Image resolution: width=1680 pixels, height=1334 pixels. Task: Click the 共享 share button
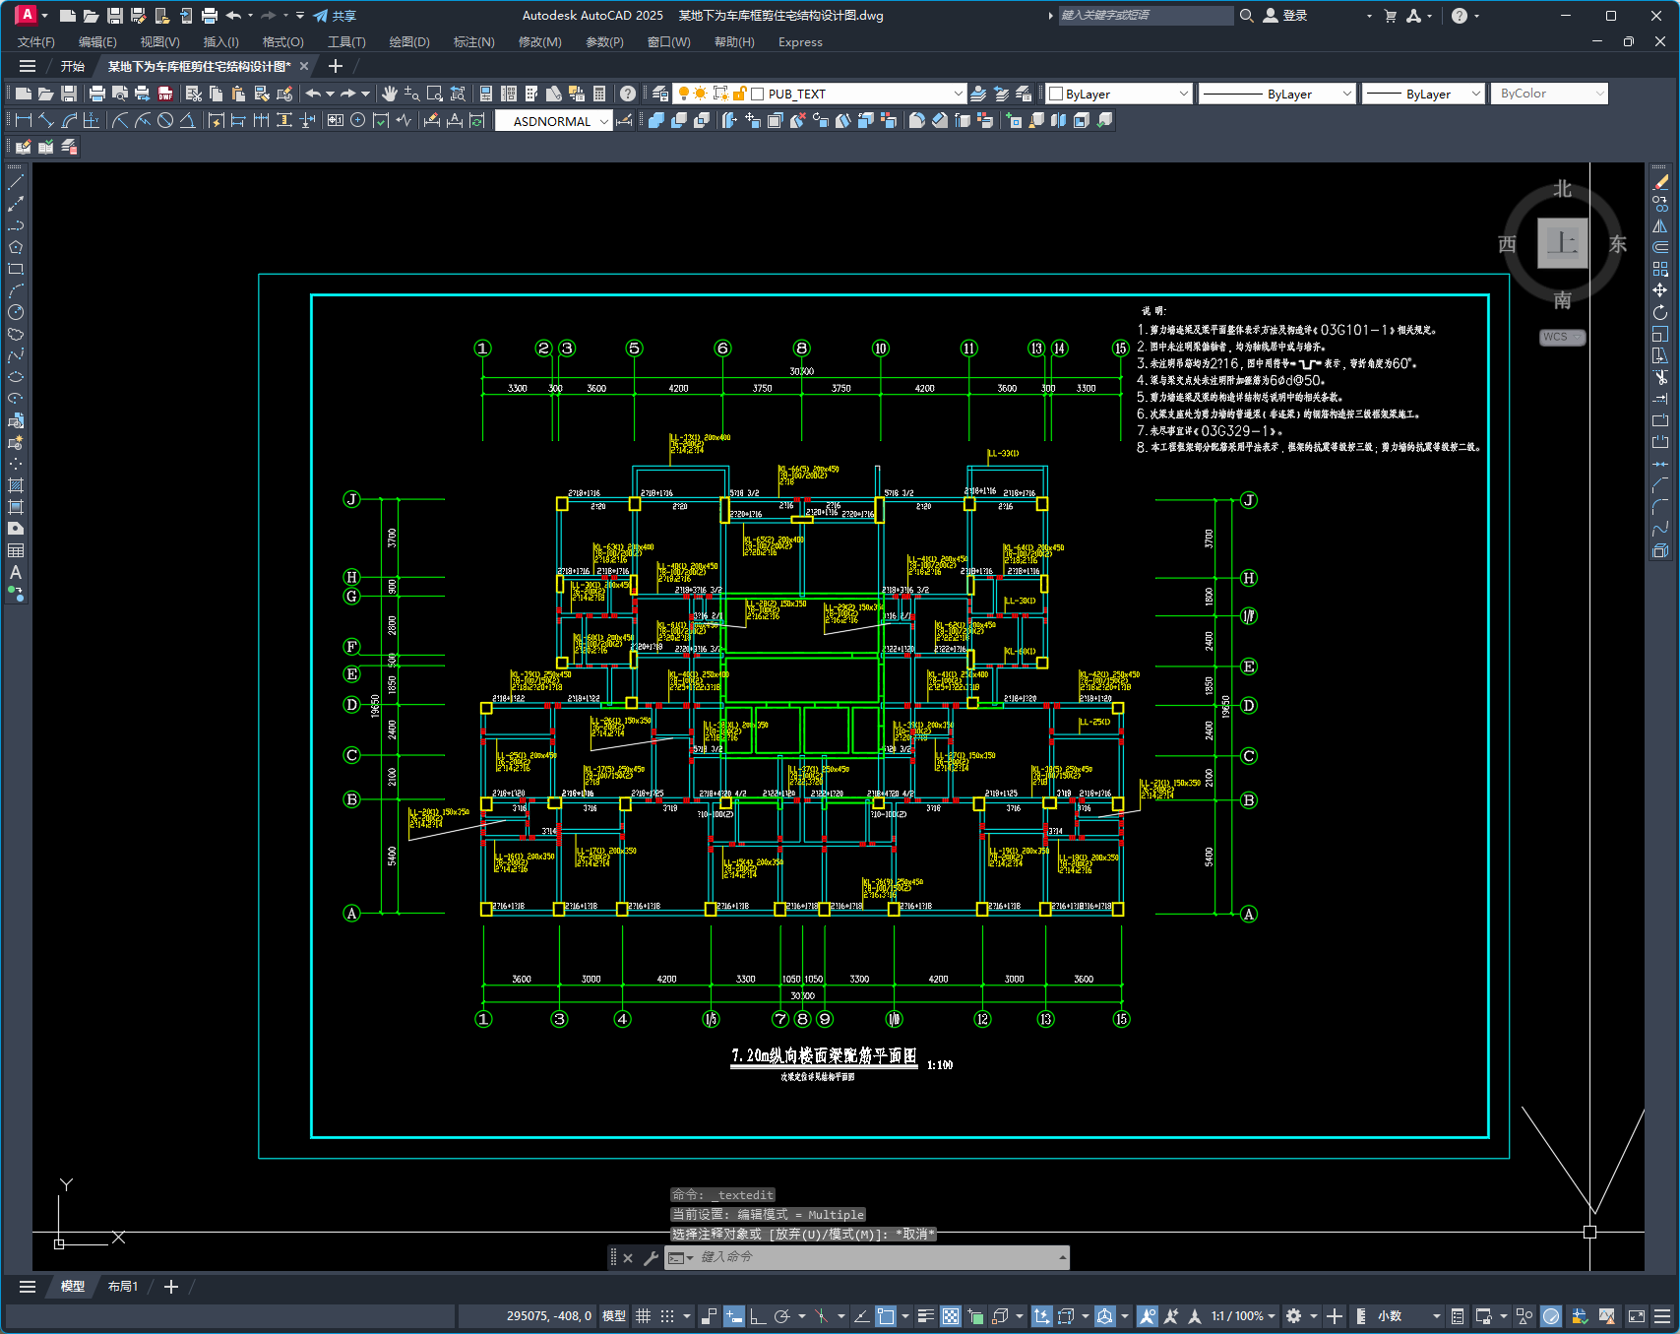335,16
